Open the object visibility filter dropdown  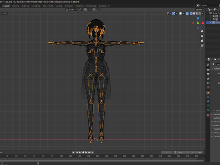point(169,13)
